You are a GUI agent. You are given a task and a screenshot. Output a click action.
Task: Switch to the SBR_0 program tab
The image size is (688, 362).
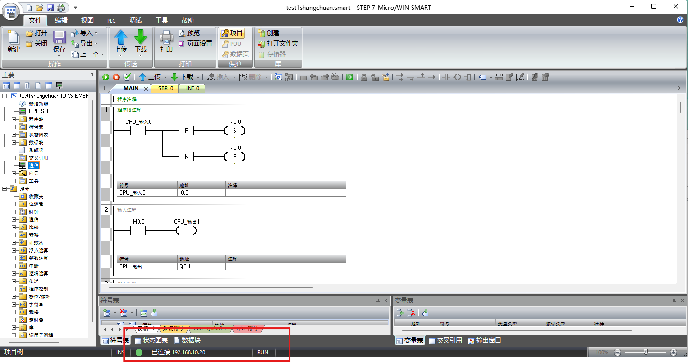pos(165,88)
